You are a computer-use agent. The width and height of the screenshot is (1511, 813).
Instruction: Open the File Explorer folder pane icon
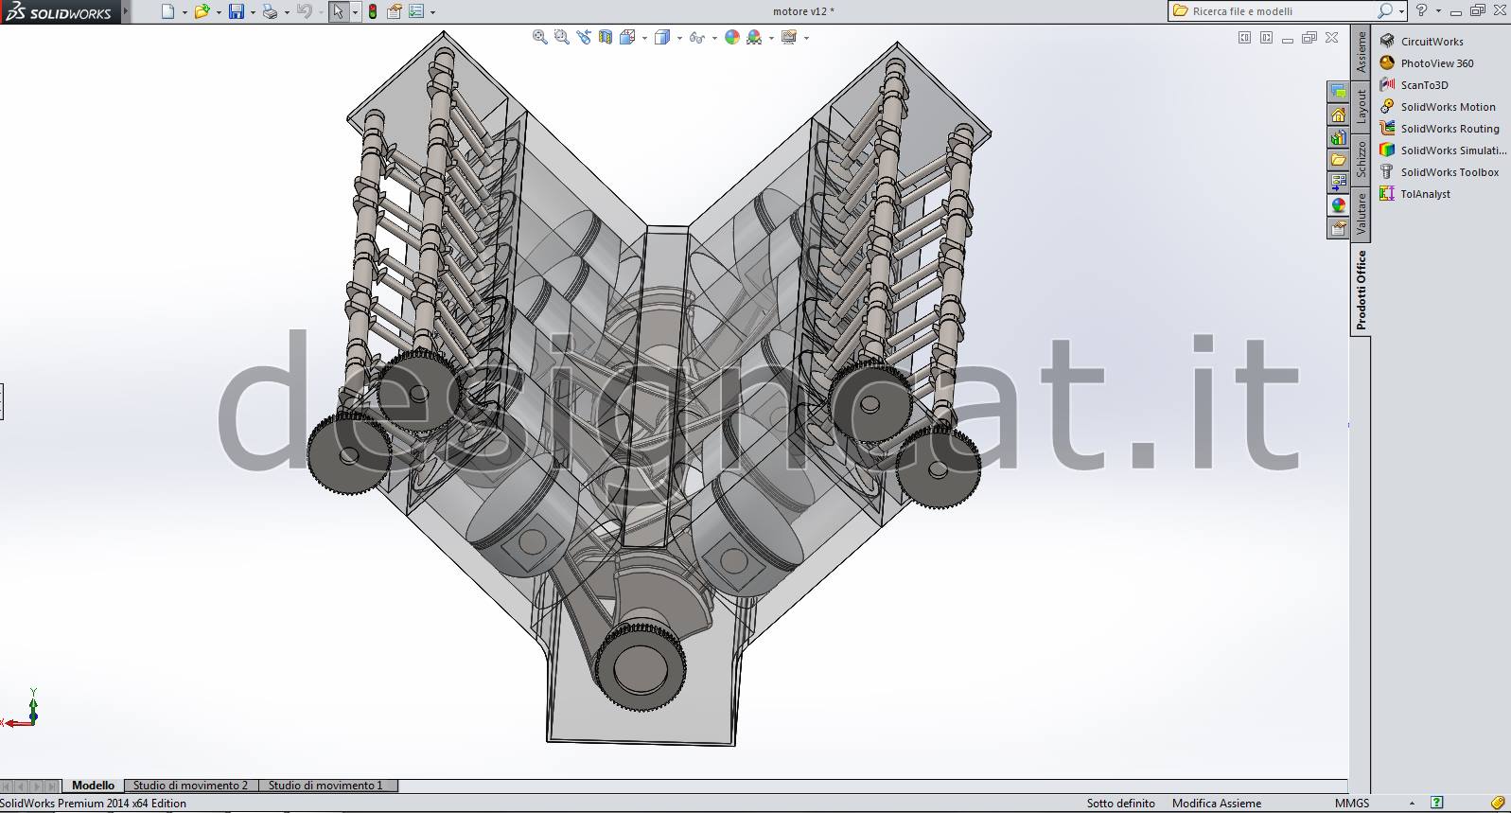pos(1338,160)
